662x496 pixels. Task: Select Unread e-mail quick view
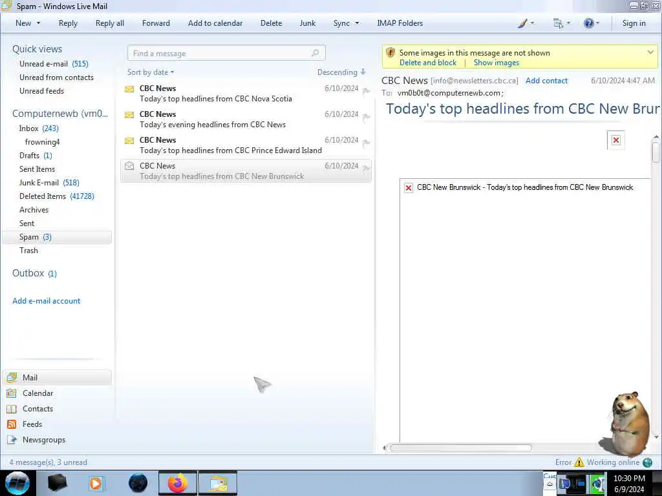click(x=54, y=64)
